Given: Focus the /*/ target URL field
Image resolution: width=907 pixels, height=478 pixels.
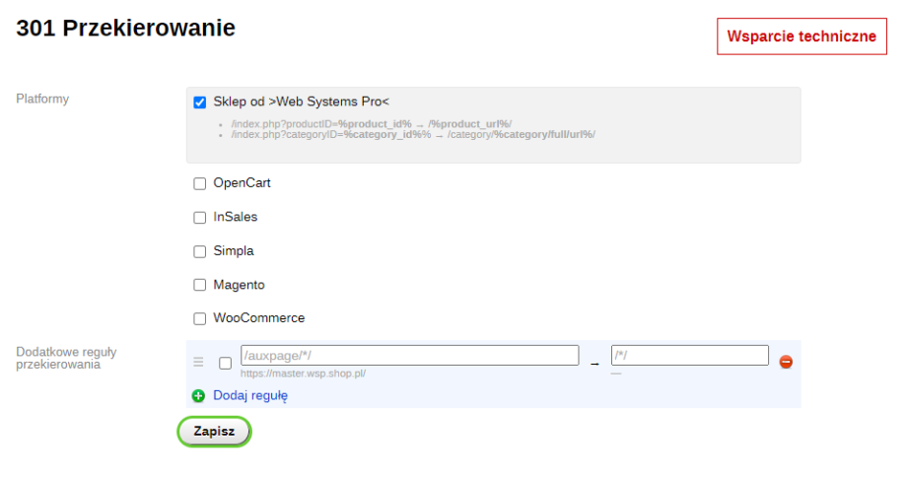Looking at the screenshot, I should coord(689,356).
